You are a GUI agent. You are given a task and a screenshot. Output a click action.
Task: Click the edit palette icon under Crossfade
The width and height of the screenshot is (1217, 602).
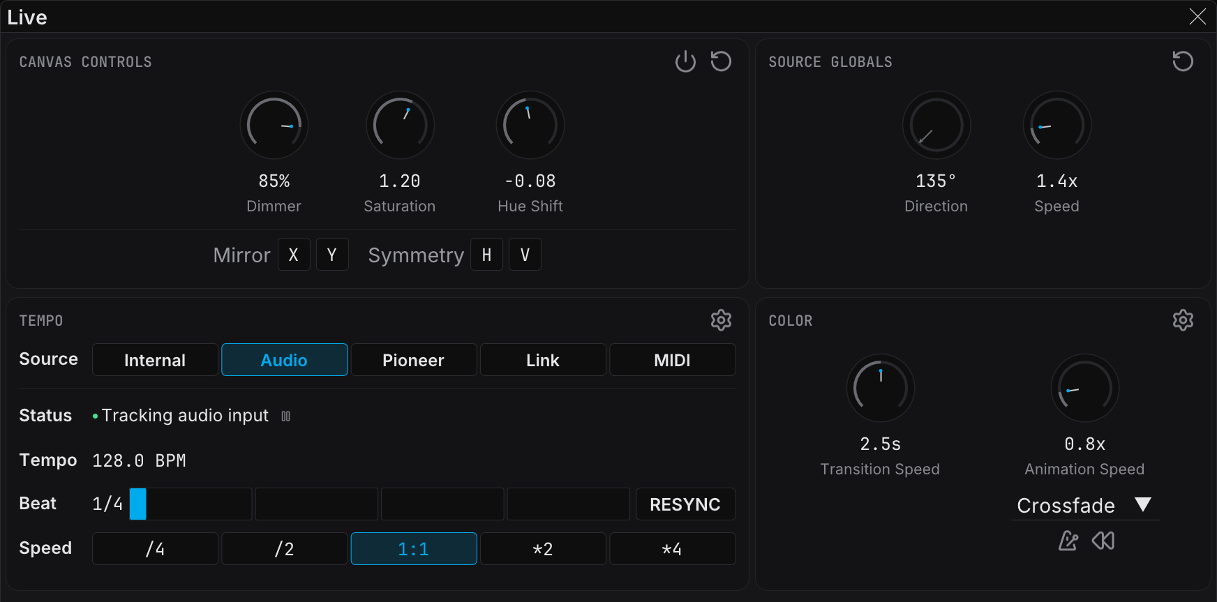click(1068, 541)
